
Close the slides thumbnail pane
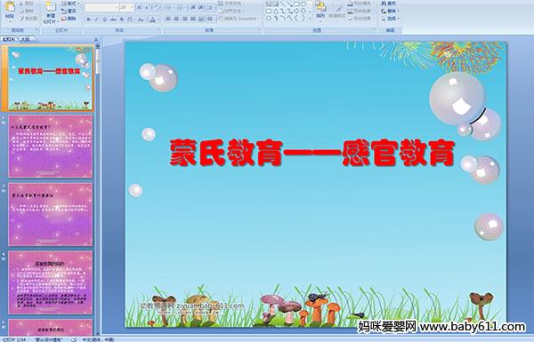pyautogui.click(x=96, y=39)
